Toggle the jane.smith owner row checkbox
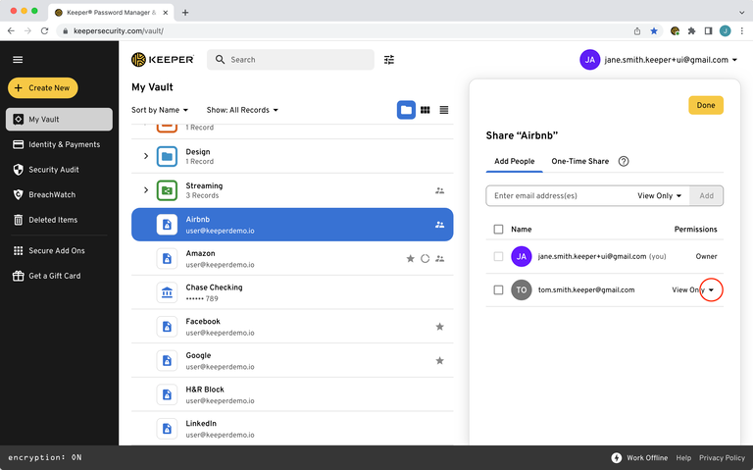The image size is (753, 470). (x=499, y=256)
